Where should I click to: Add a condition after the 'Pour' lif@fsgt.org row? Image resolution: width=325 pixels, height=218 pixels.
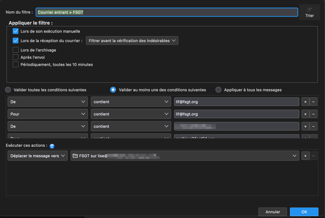[x=305, y=114]
